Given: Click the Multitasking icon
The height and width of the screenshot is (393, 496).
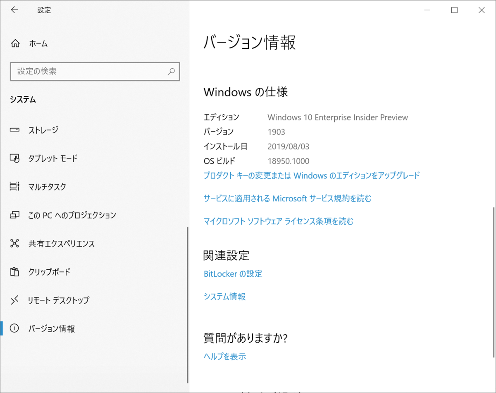Looking at the screenshot, I should [15, 187].
